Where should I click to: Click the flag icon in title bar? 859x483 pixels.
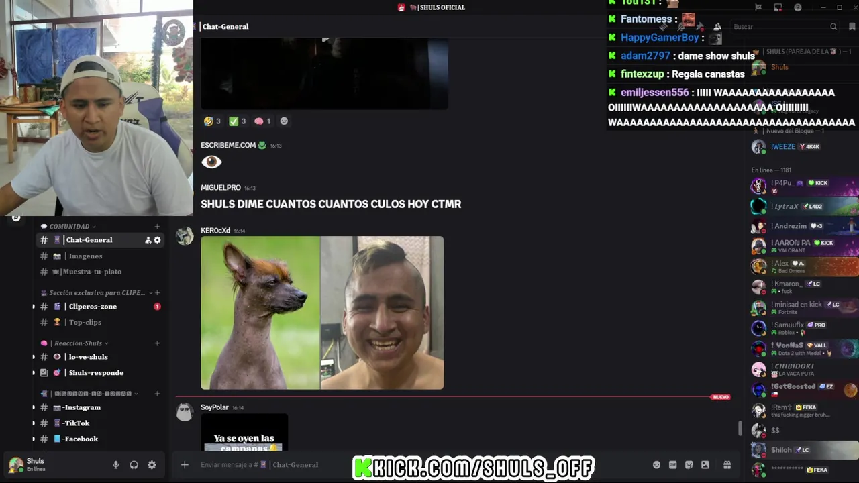pyautogui.click(x=758, y=7)
